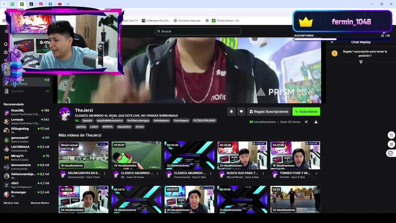The height and width of the screenshot is (223, 396).
Task: Open the Kick sidebar hamburger menu
Action: pyautogui.click(x=6, y=31)
